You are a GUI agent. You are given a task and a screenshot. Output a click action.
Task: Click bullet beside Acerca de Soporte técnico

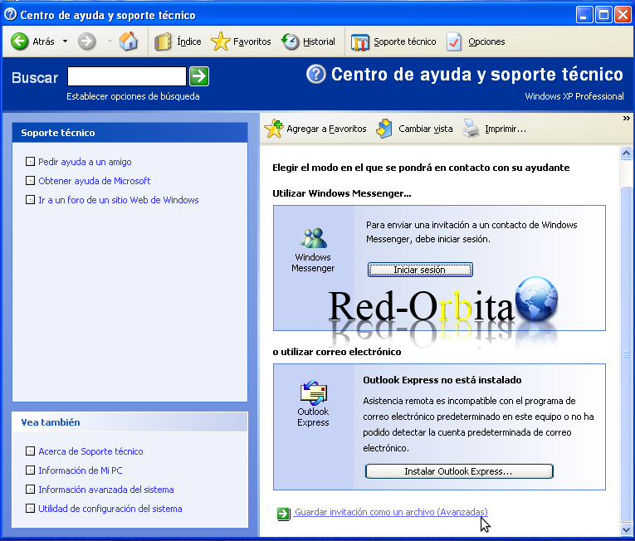click(x=30, y=451)
